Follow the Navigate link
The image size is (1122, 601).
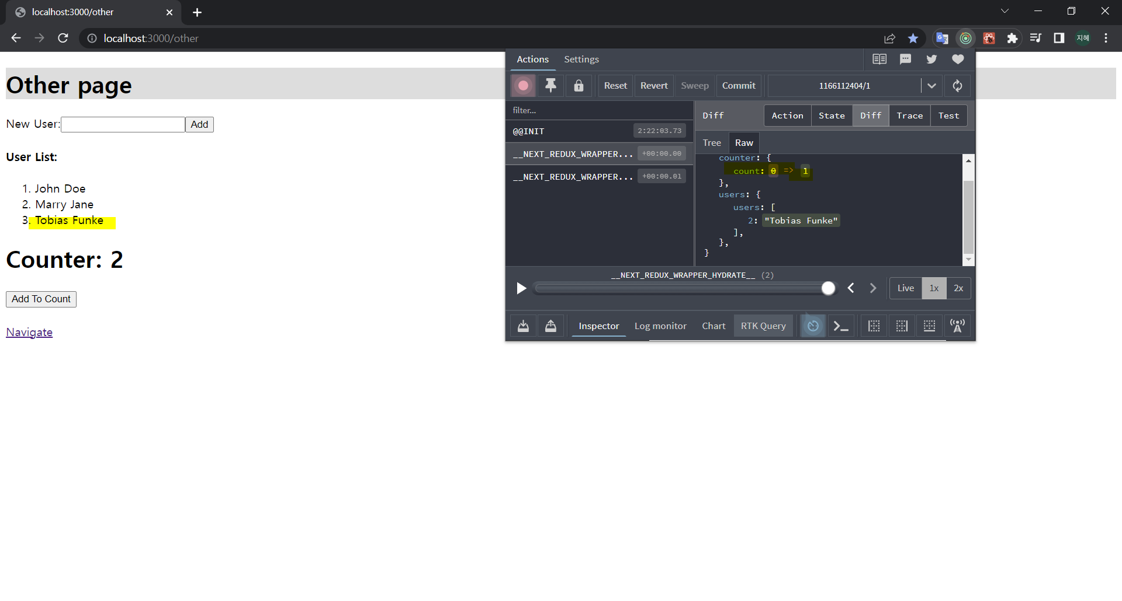[29, 332]
